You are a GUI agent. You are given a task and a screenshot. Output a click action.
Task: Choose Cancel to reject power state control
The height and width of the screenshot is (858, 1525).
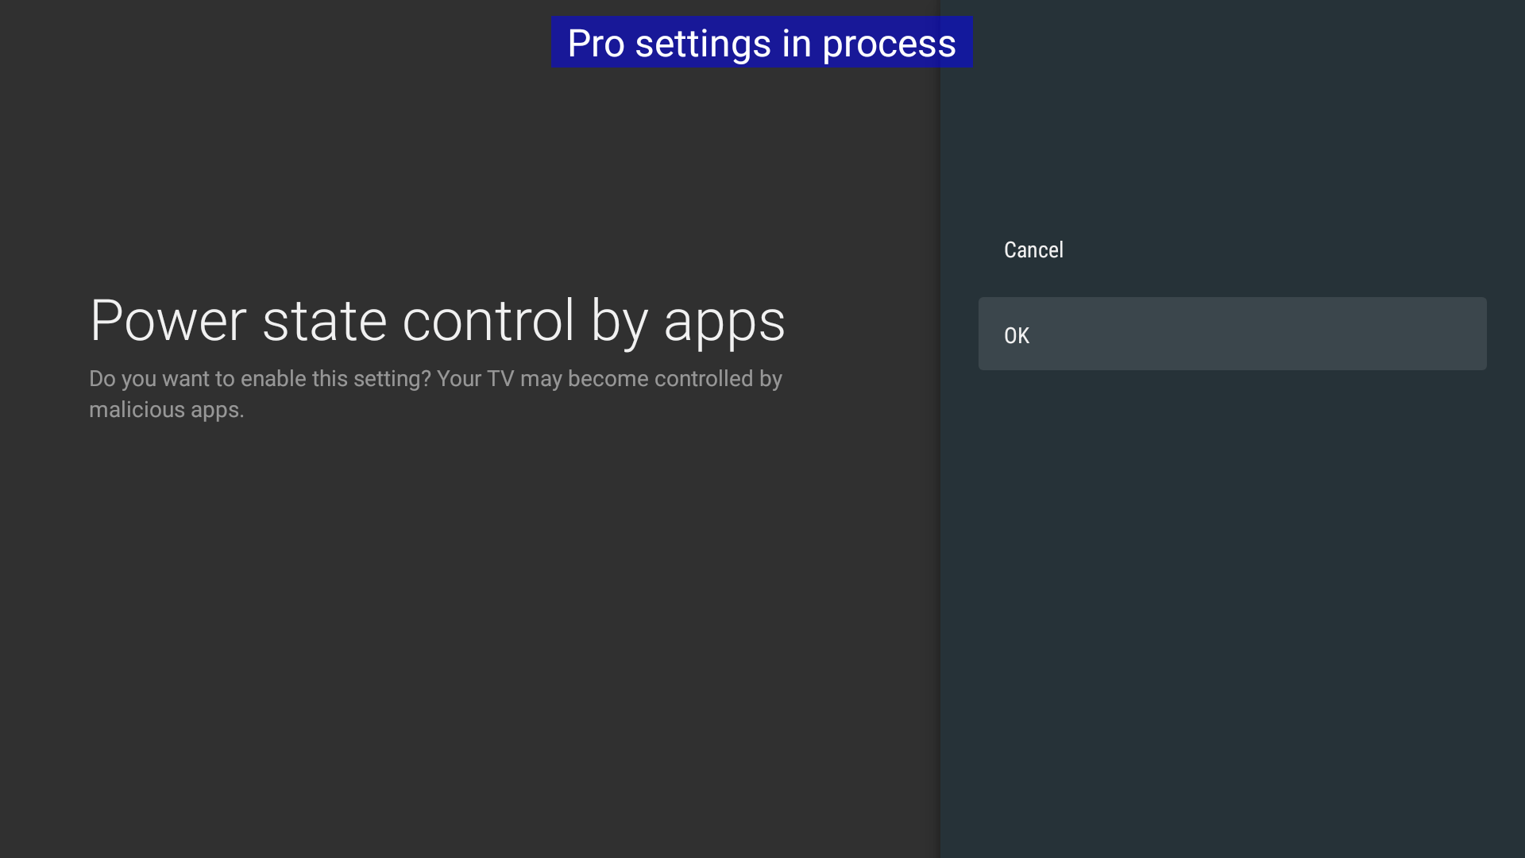tap(1033, 249)
